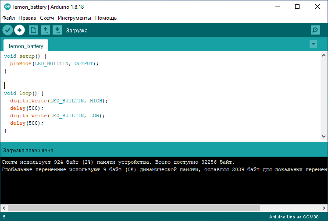This screenshot has width=328, height=221.
Task: Click the editor scrollbar up arrow
Action: coord(324,55)
